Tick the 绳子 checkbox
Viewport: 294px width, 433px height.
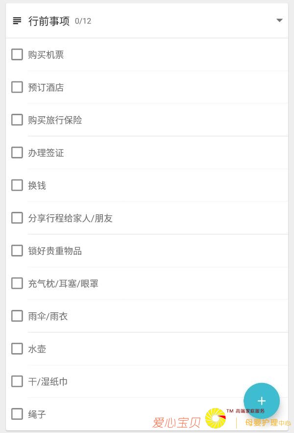17,414
